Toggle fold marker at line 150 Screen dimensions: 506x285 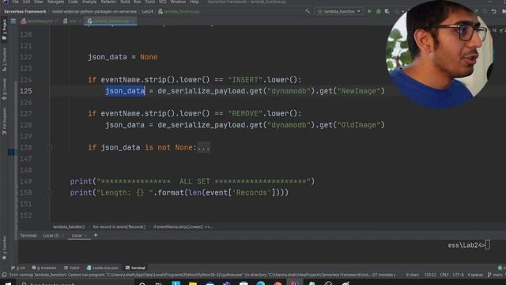49,192
